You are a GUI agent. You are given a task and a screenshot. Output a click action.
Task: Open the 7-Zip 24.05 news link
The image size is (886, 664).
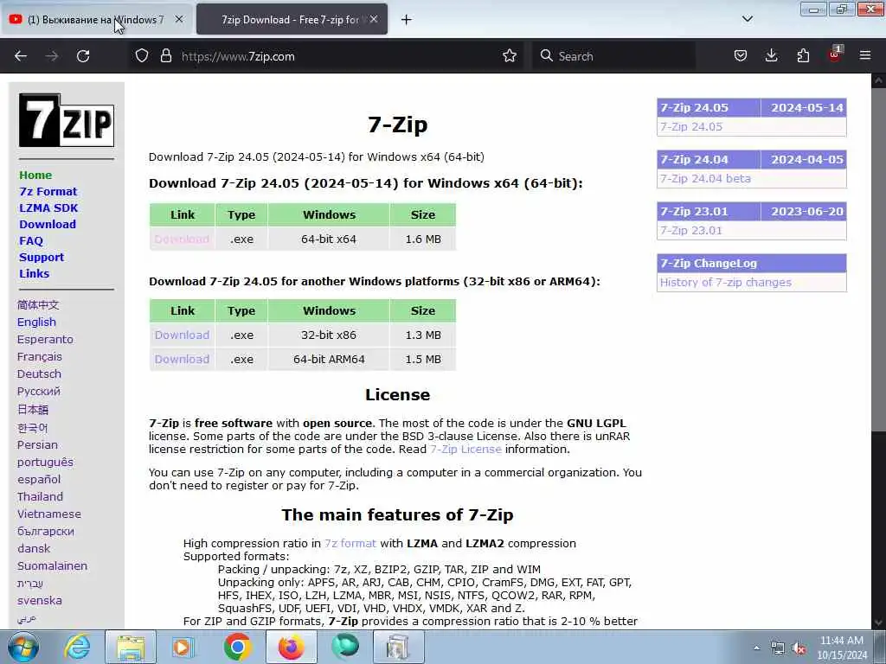click(x=691, y=126)
